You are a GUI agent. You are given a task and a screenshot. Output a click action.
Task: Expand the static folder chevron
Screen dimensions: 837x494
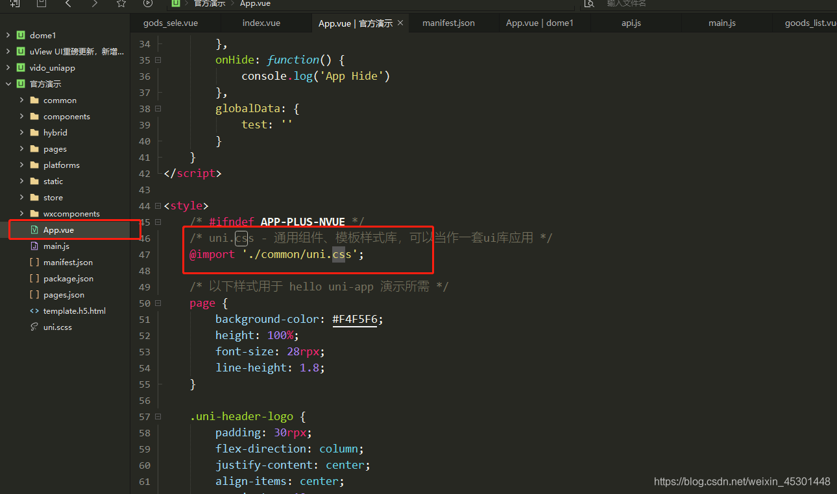(x=21, y=181)
